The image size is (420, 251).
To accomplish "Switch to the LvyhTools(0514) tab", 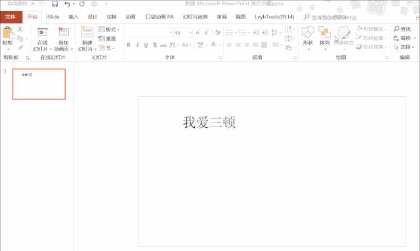I will pyautogui.click(x=274, y=17).
